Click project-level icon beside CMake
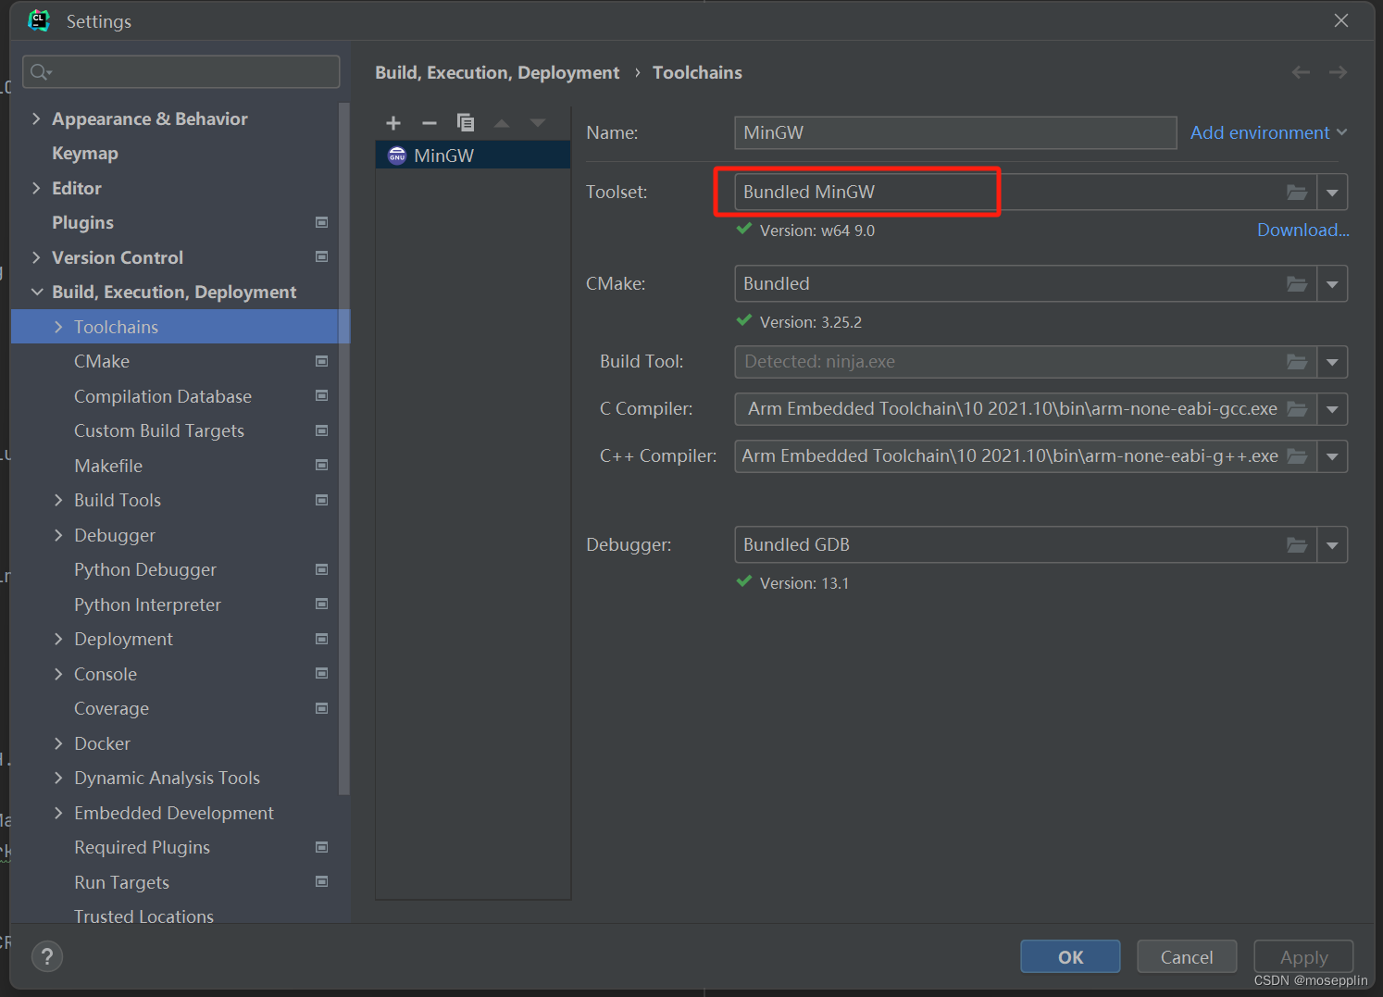This screenshot has width=1383, height=997. click(322, 361)
